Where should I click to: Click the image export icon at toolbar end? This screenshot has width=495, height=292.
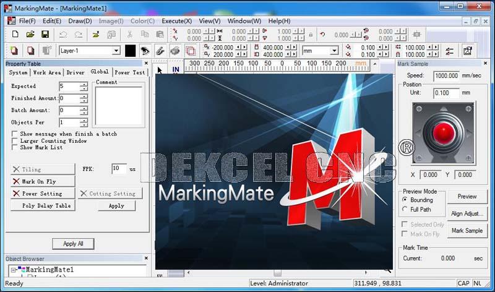468,51
